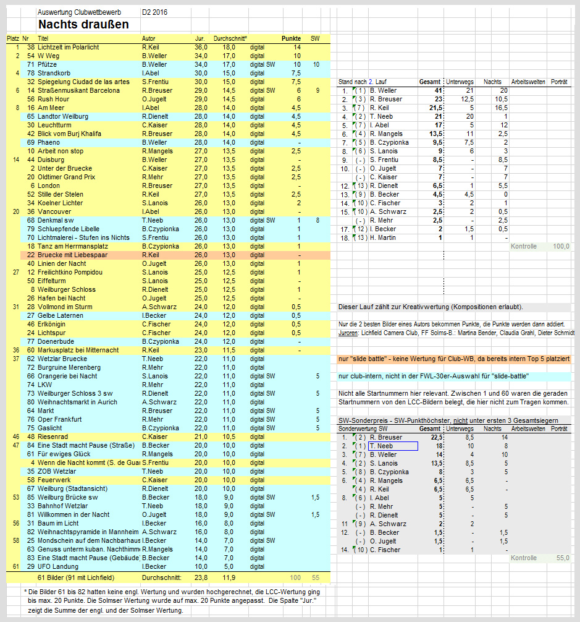The width and height of the screenshot is (580, 622).
Task: Click the outlined 'T. Neeb' cell in Sonderwertung
Action: 393,446
